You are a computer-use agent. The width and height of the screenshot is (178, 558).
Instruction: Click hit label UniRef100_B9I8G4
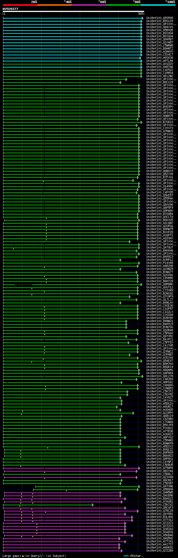160,33
